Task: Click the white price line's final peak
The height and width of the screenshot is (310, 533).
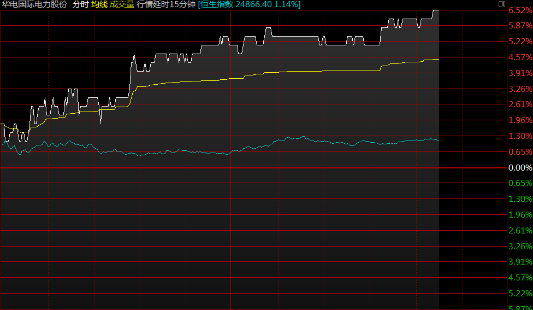Action: point(436,10)
